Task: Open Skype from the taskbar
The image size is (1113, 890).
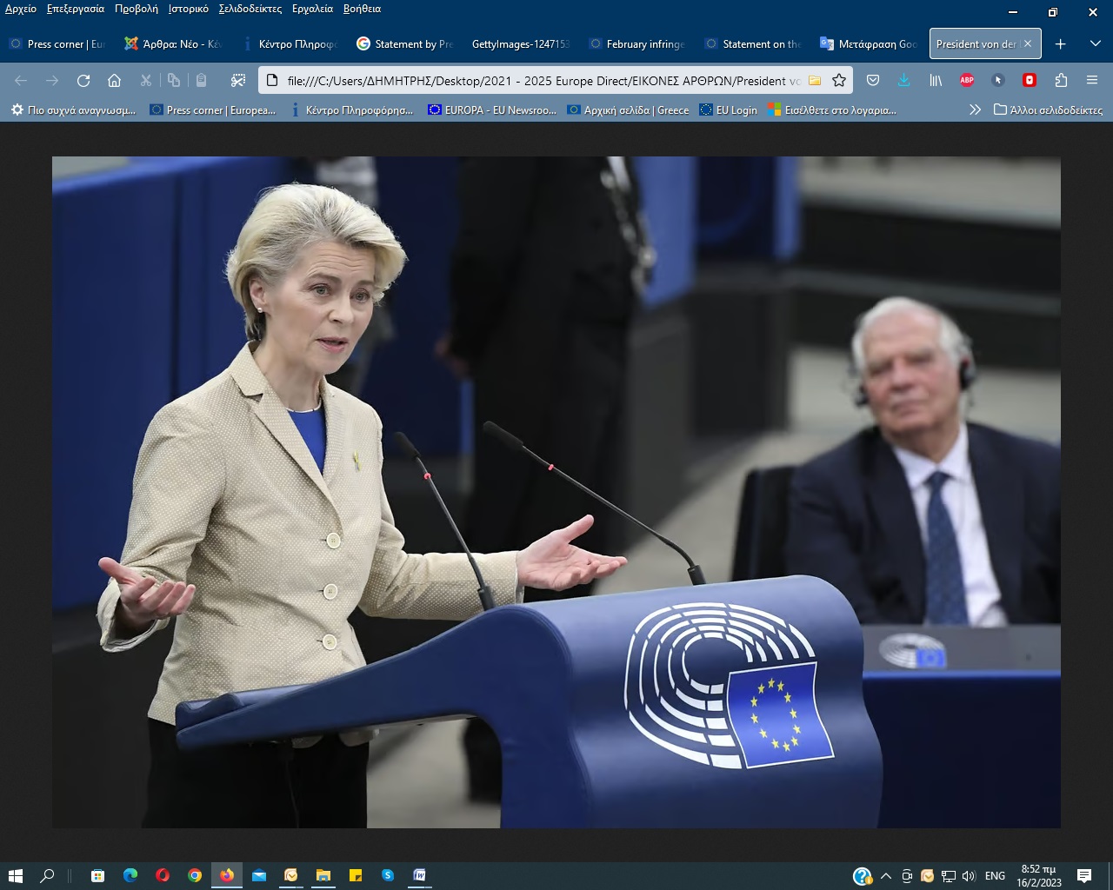Action: point(388,875)
